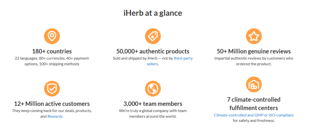Follow the Rewards link
This screenshot has width=312, height=130.
[x=55, y=116]
